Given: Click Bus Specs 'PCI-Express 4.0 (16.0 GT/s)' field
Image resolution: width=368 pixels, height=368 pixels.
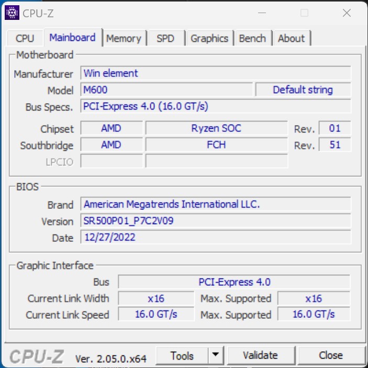Looking at the screenshot, I should tap(216, 106).
